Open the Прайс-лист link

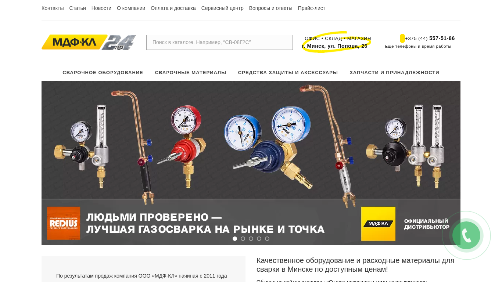pos(312,8)
